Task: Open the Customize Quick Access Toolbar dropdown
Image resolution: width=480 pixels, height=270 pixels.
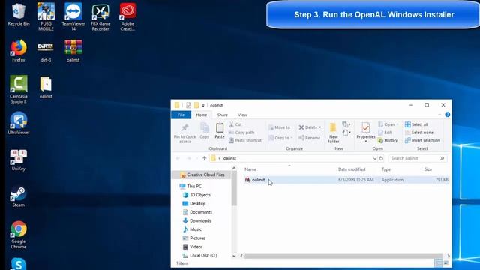Action: [x=203, y=105]
